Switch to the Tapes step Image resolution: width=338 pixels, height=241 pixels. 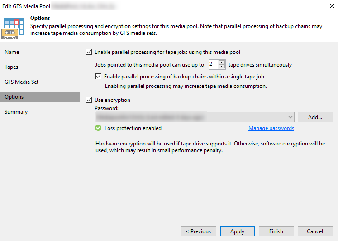pyautogui.click(x=12, y=67)
